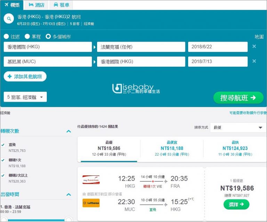The width and height of the screenshot is (267, 222).
Task: Uncheck the 轉機1次 one-stop filter
Action: [3, 160]
